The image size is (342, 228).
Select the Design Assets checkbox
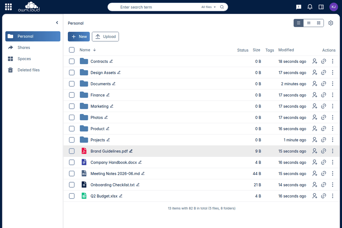coord(72,73)
